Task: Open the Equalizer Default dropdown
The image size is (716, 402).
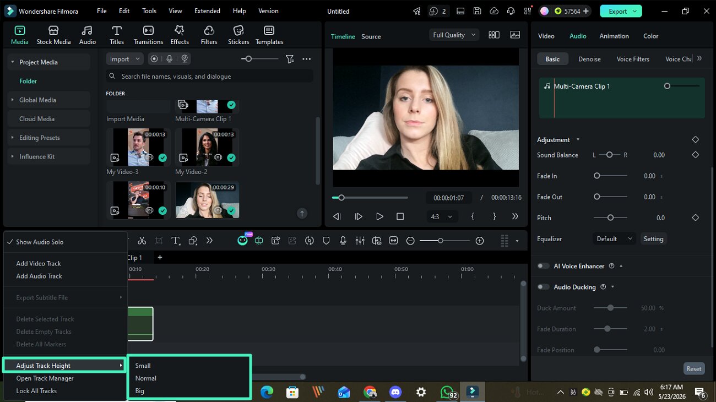Action: click(614, 239)
